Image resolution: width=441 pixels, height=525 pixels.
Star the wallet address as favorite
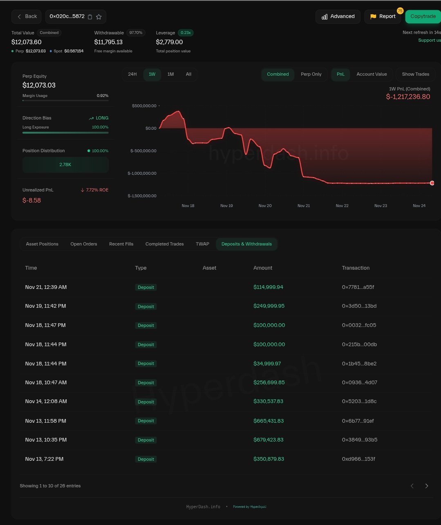[98, 17]
